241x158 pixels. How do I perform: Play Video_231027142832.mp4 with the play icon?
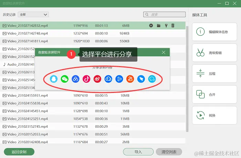click(x=151, y=25)
